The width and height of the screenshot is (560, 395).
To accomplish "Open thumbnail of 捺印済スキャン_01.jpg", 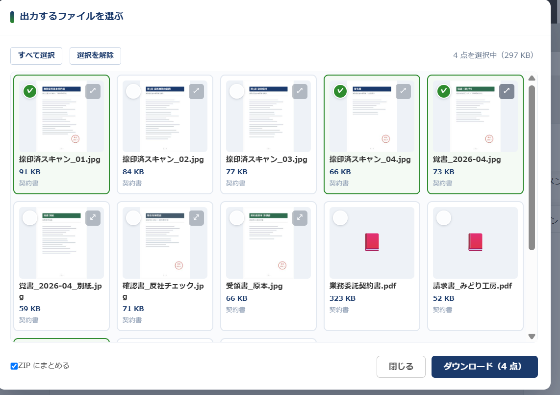I will click(x=61, y=116).
